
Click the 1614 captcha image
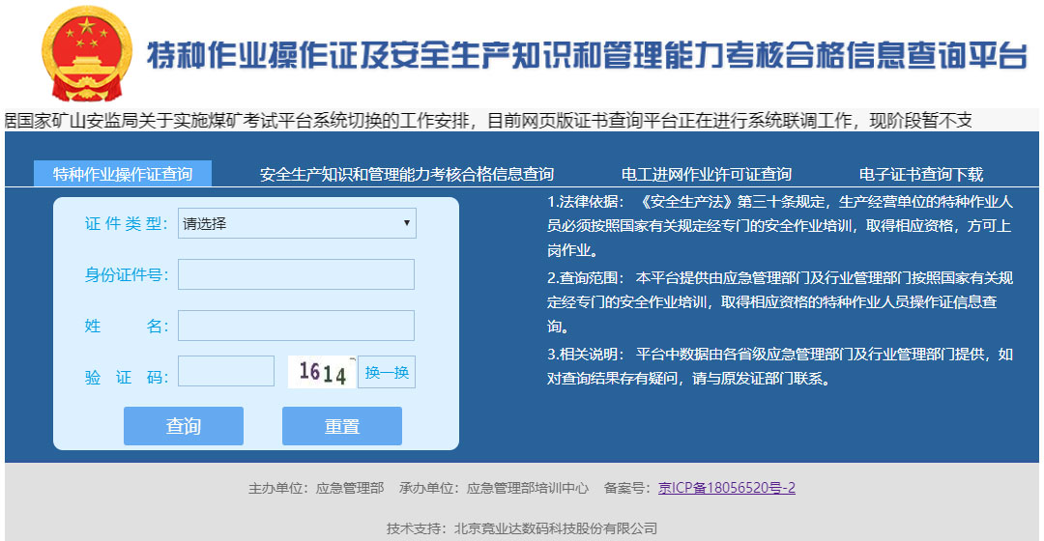(322, 373)
